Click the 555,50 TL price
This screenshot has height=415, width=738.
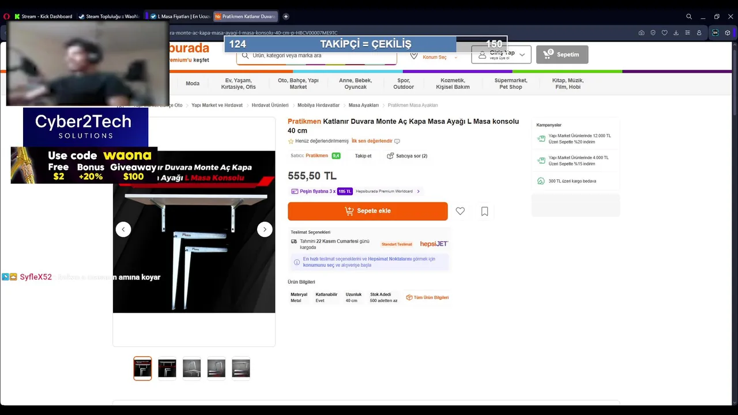click(312, 176)
